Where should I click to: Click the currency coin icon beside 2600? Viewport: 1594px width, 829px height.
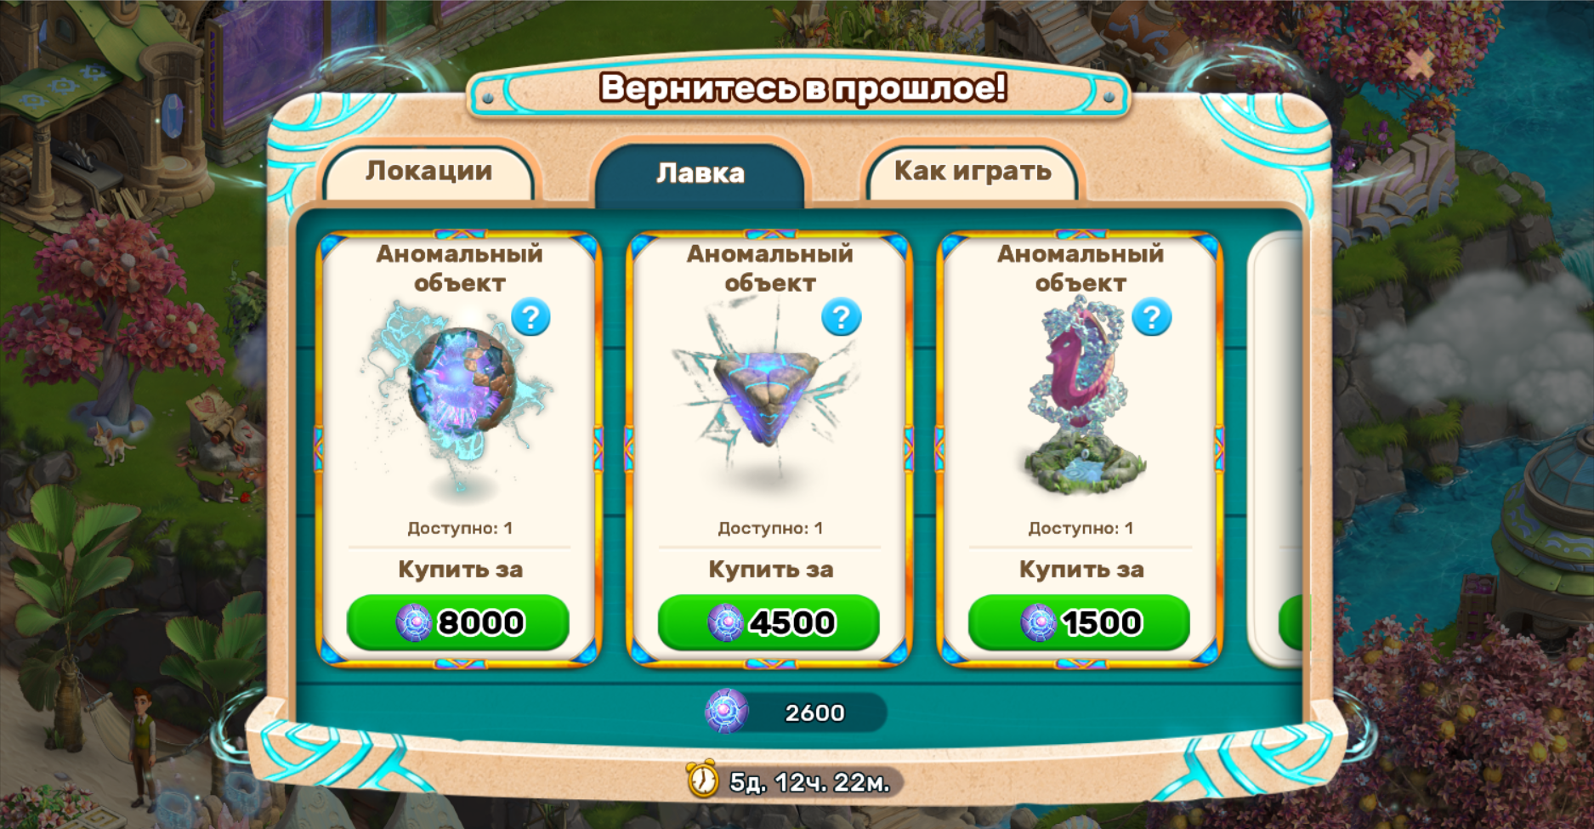pyautogui.click(x=727, y=712)
